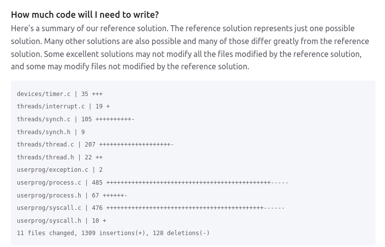Click the number 485 change count
Image resolution: width=385 pixels, height=247 pixels.
[x=97, y=183]
